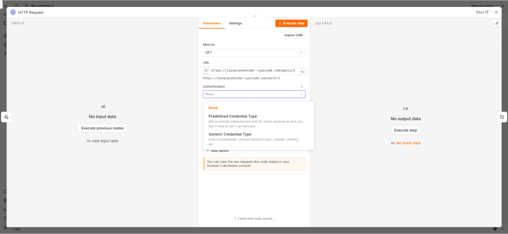Switch to the Parameters tab
The image size is (508, 234).
tap(211, 23)
